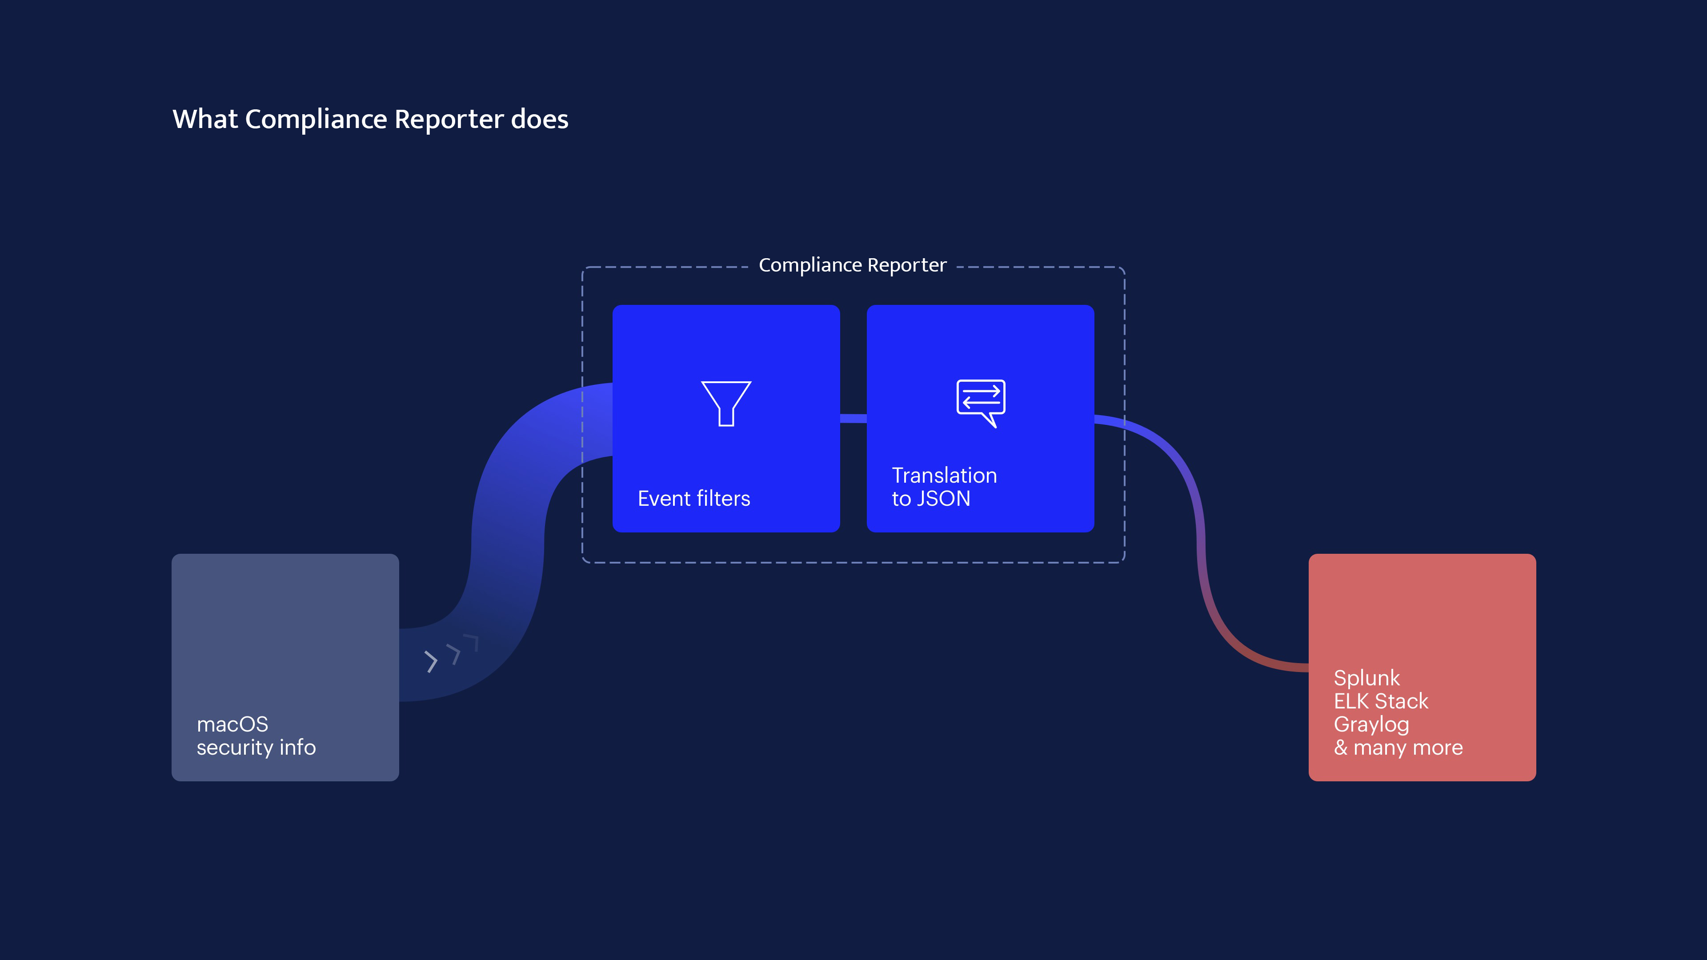Click the red destination box's empty upper area

(x=1422, y=606)
